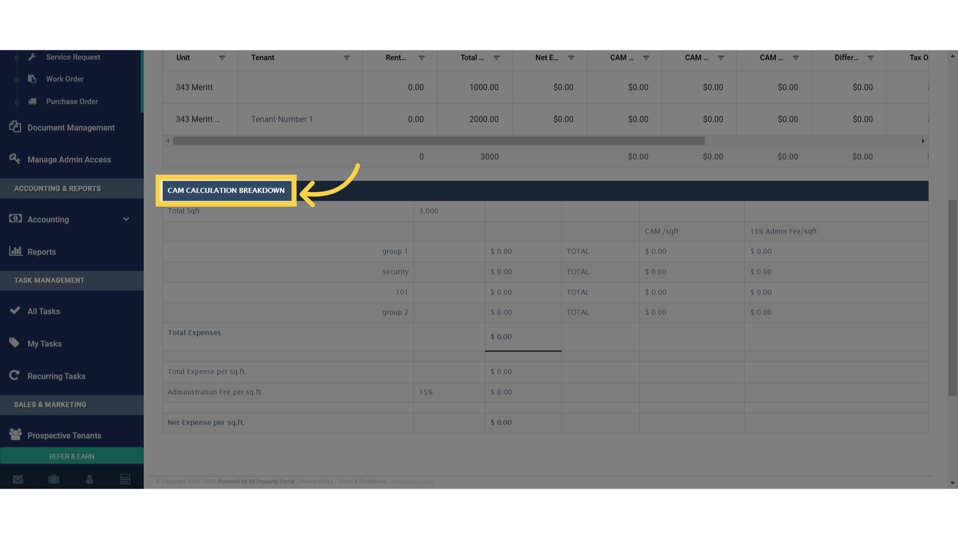Open the calculator icon in sidebar footer

click(125, 480)
